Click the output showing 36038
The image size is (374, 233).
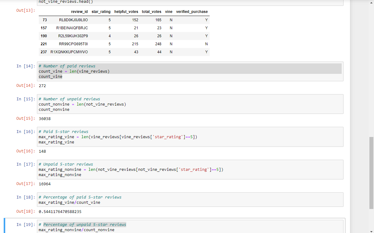click(x=44, y=118)
